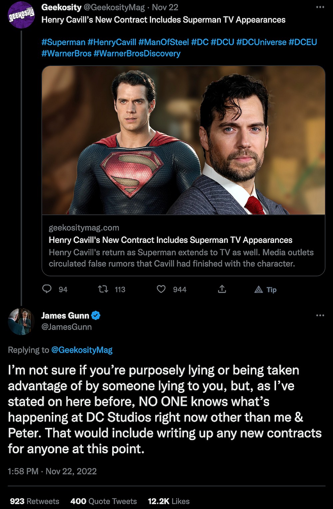This screenshot has height=509, width=333.
Task: Click James Gunn's blue verified badge
Action: point(96,315)
